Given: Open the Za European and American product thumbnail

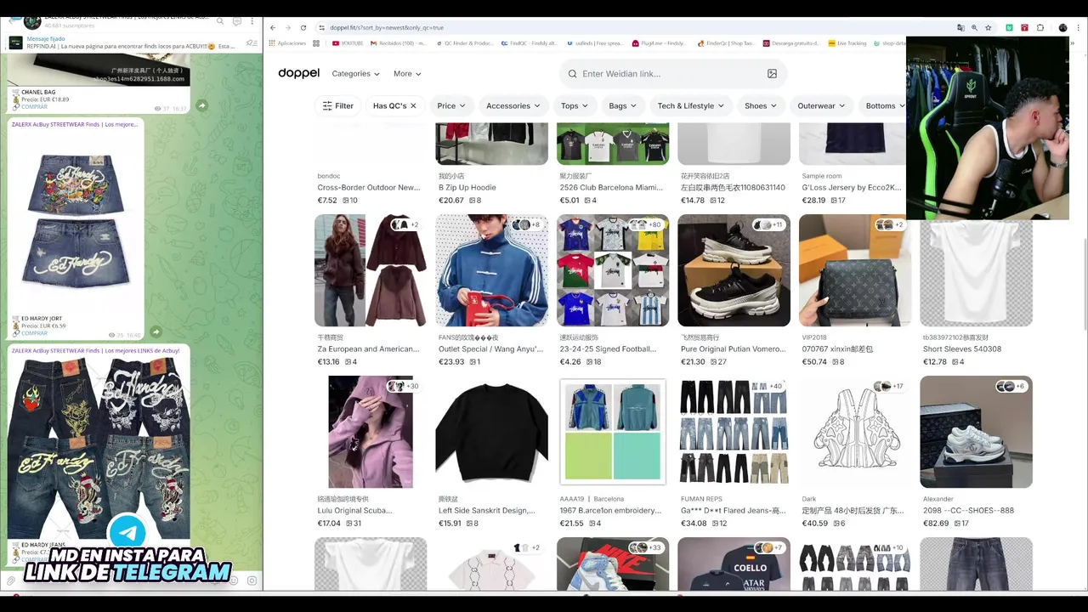Looking at the screenshot, I should point(371,270).
